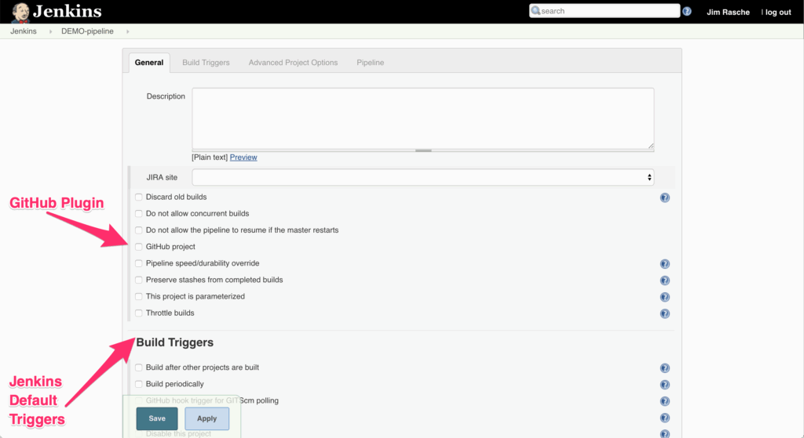Tick the Throttle builds checkbox
Image resolution: width=804 pixels, height=438 pixels.
pyautogui.click(x=138, y=313)
